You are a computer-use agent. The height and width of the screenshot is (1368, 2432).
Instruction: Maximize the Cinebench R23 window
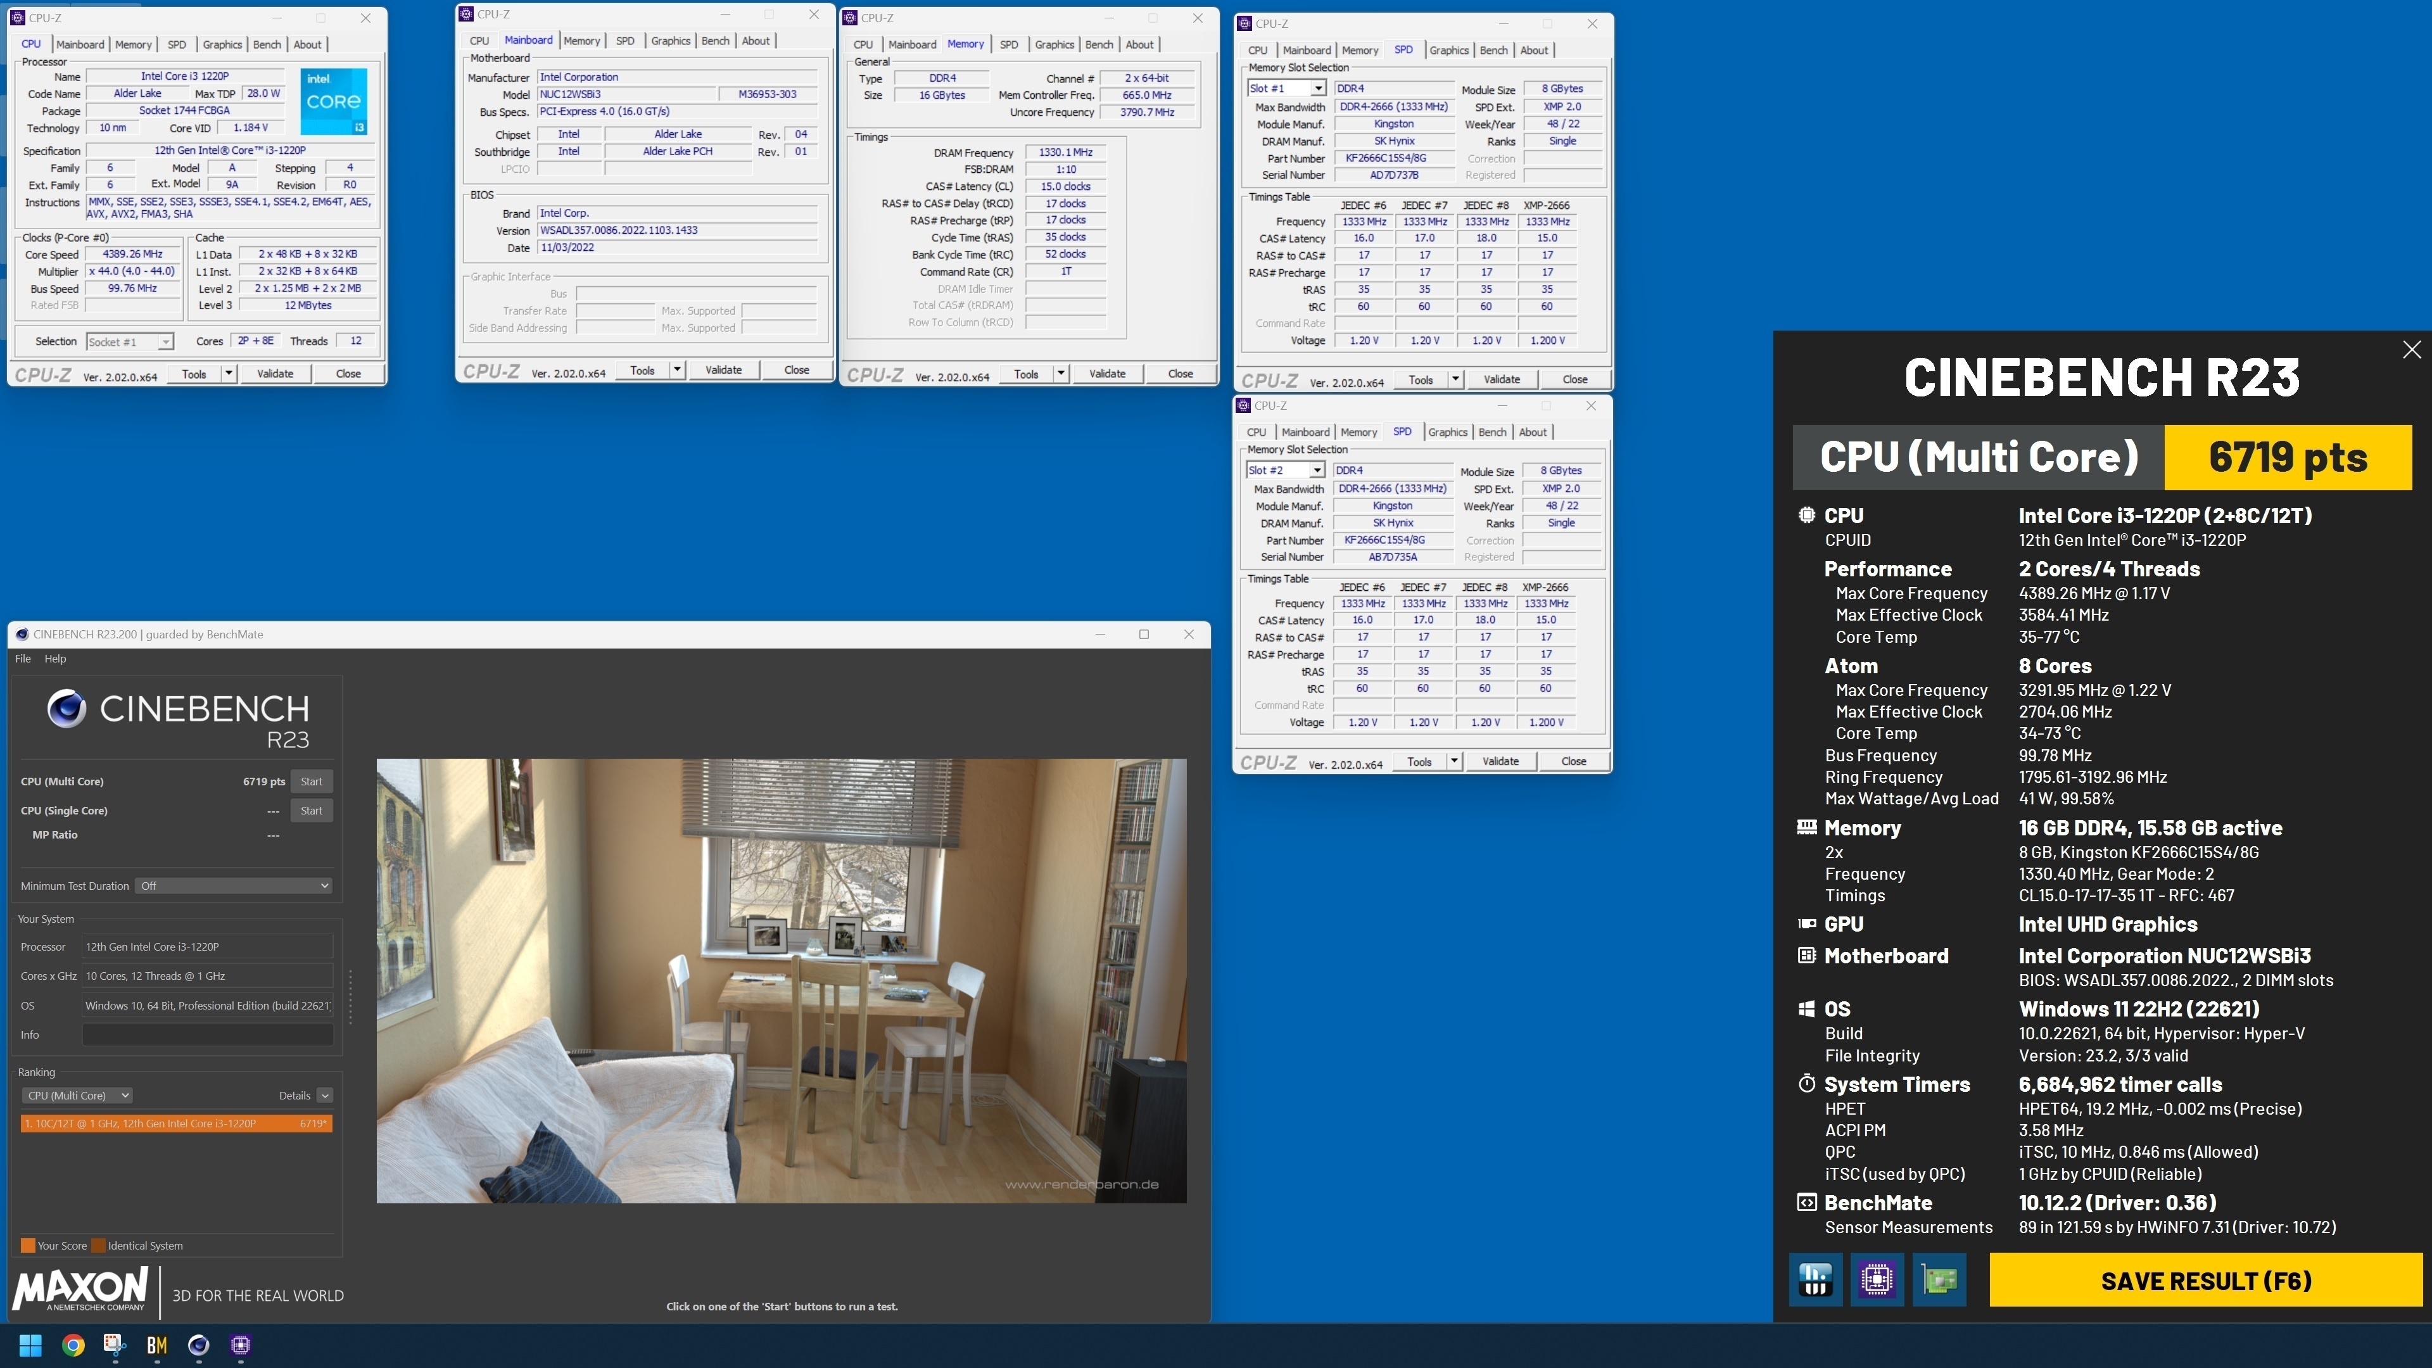pyautogui.click(x=1144, y=635)
